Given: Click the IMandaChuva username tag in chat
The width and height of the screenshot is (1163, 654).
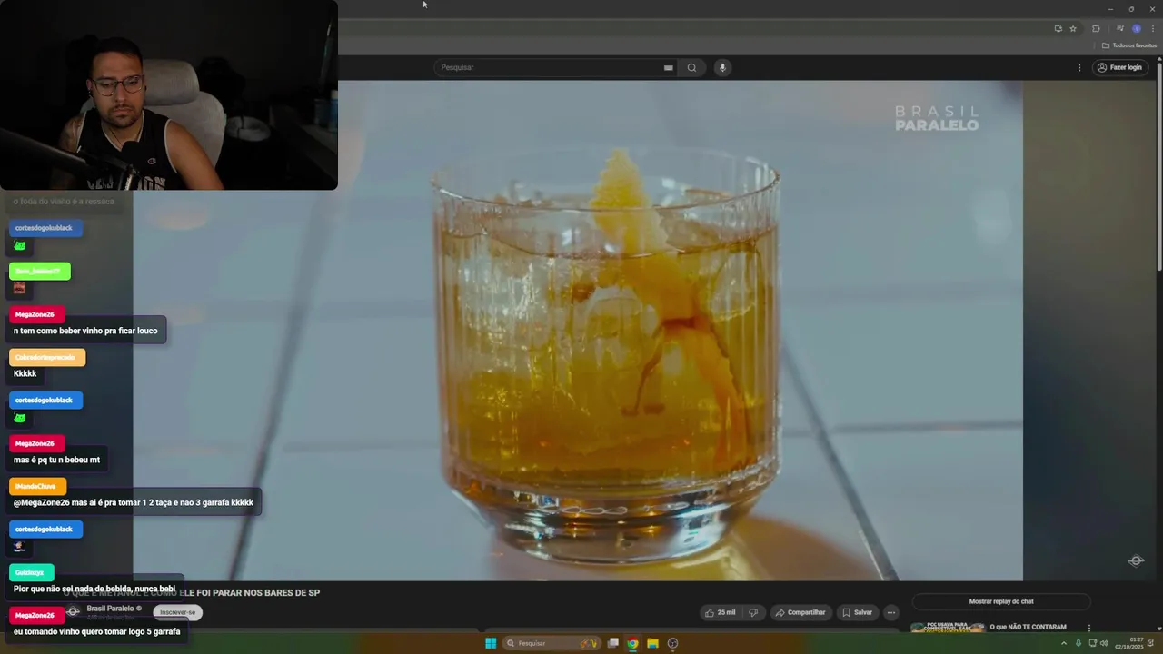Looking at the screenshot, I should (x=37, y=486).
